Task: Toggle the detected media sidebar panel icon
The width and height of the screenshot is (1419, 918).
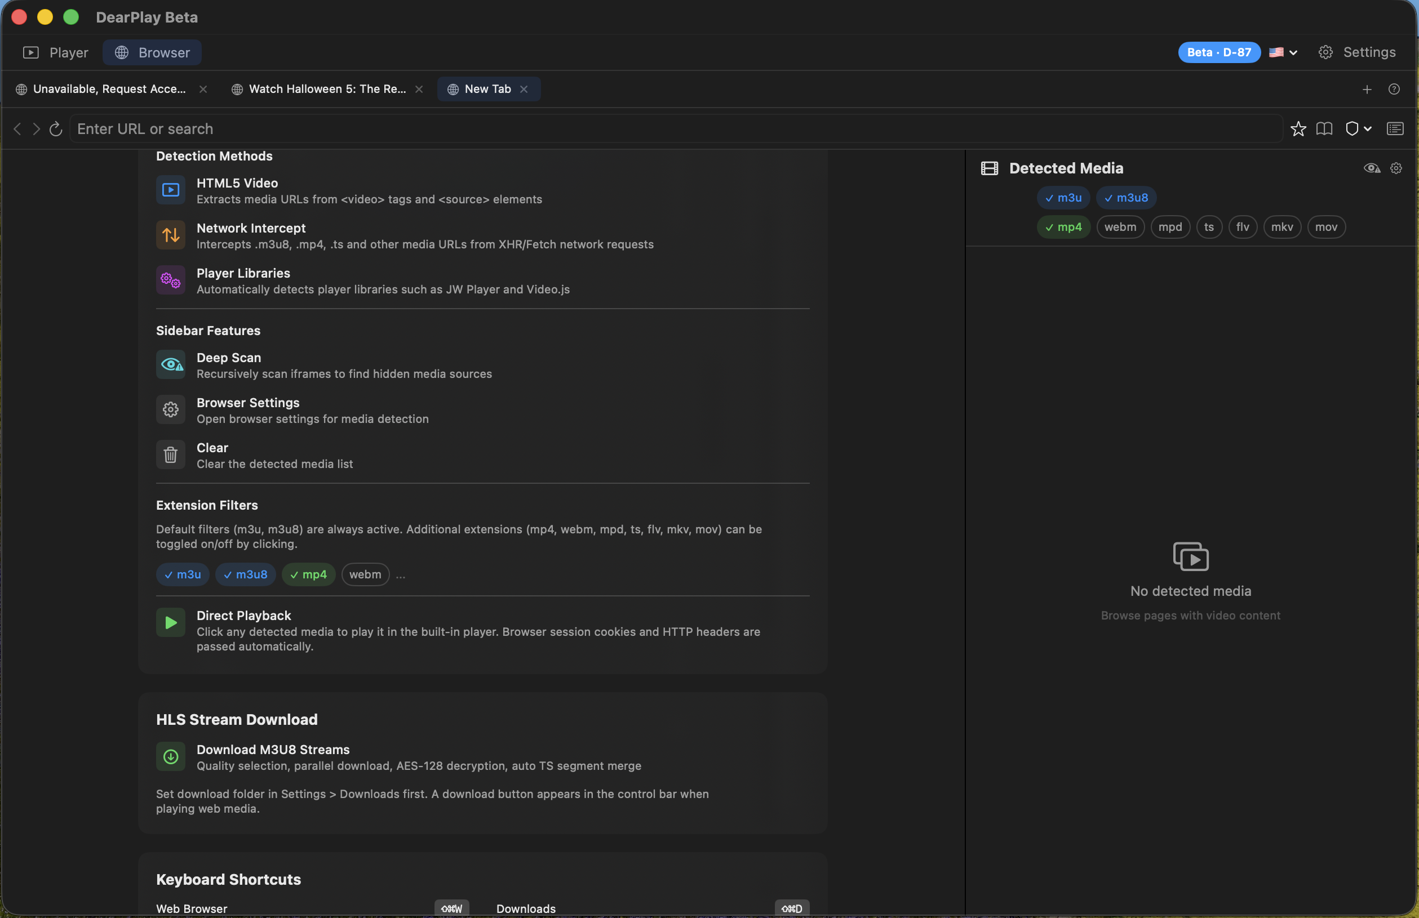Action: pos(1395,128)
